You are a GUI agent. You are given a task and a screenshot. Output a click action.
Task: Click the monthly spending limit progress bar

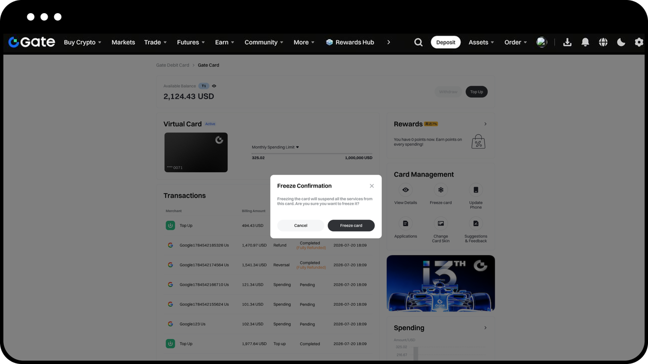pyautogui.click(x=312, y=153)
